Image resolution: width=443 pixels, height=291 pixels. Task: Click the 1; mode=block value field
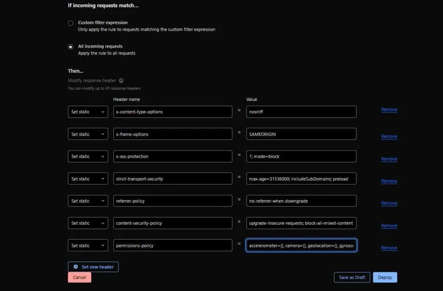point(301,157)
